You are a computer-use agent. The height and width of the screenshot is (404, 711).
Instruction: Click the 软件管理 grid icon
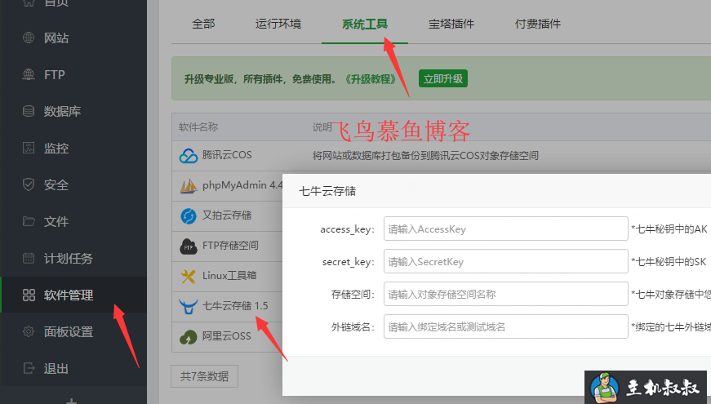(29, 295)
